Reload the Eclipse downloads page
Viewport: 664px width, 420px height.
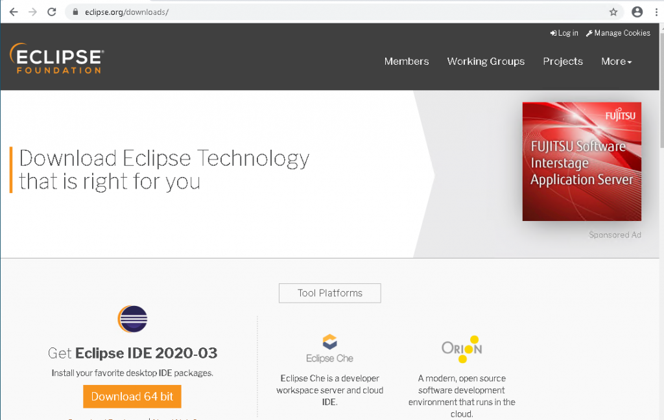click(52, 12)
